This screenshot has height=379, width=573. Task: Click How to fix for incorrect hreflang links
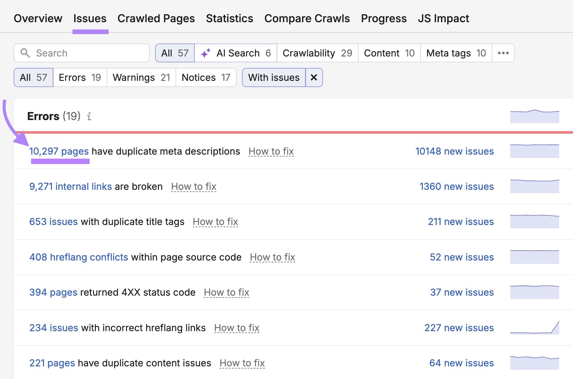237,328
